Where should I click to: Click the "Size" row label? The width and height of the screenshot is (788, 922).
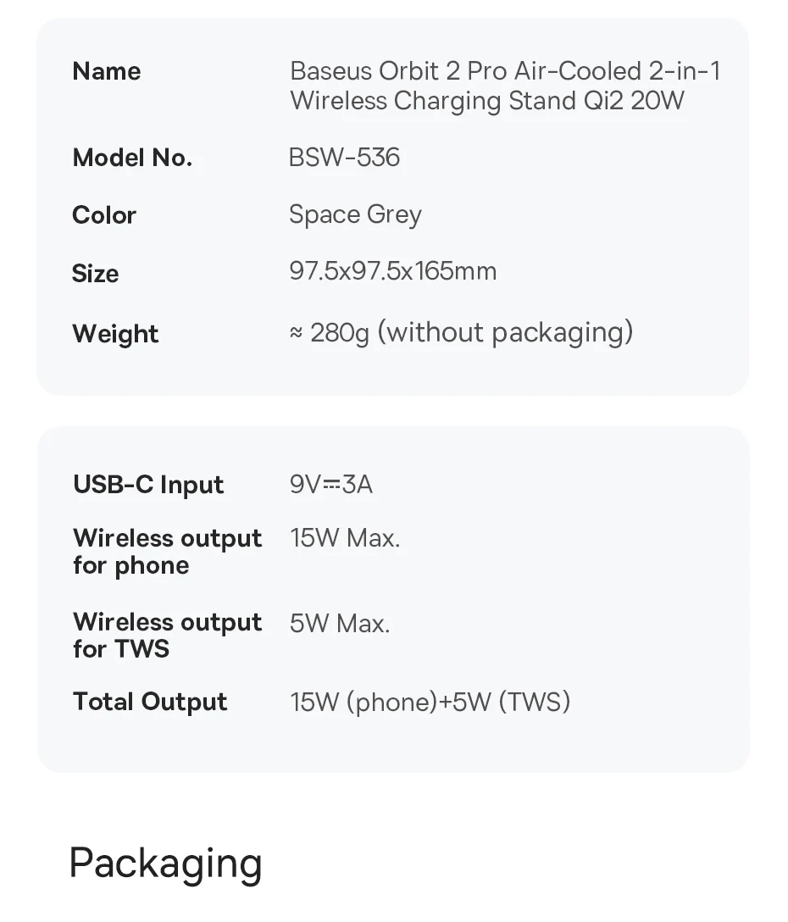coord(96,274)
